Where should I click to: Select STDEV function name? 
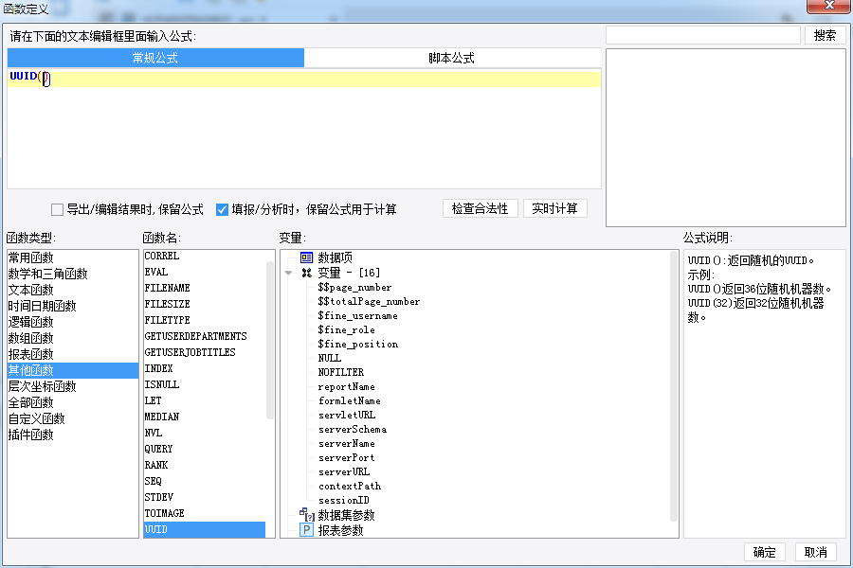205,497
